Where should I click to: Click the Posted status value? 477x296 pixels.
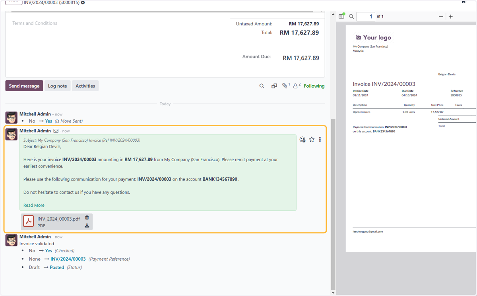[57, 267]
